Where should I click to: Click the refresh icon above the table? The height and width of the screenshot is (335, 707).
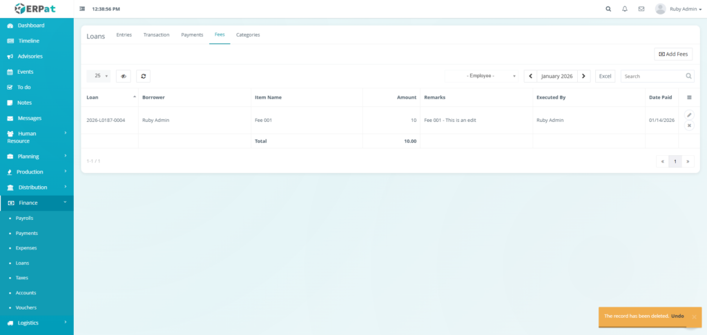(x=143, y=77)
